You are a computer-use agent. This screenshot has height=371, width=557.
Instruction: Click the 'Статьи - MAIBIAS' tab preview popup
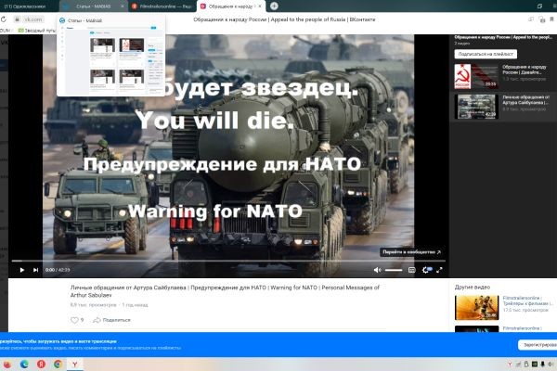click(x=110, y=55)
